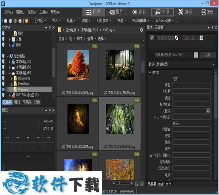Switch to 相片 mode

(x=116, y=12)
